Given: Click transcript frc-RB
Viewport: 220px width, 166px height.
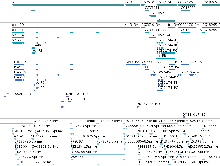Looking at the screenshot, I should (161, 56).
